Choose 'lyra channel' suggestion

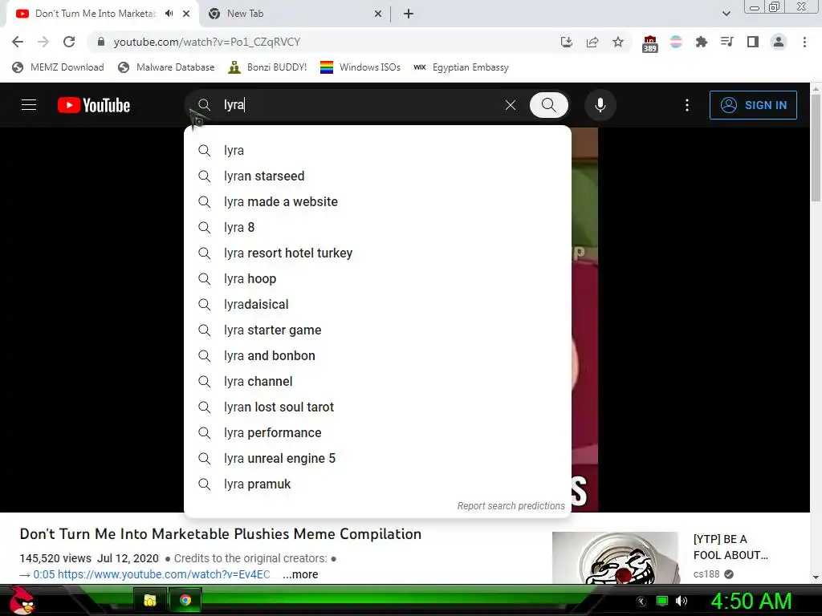pos(377,381)
